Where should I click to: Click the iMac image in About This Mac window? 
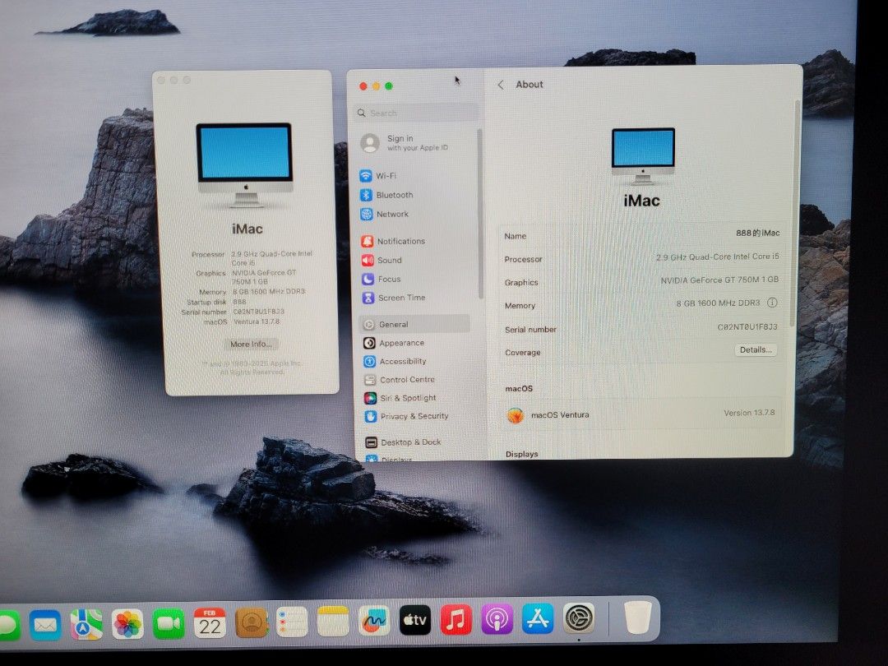pyautogui.click(x=245, y=164)
